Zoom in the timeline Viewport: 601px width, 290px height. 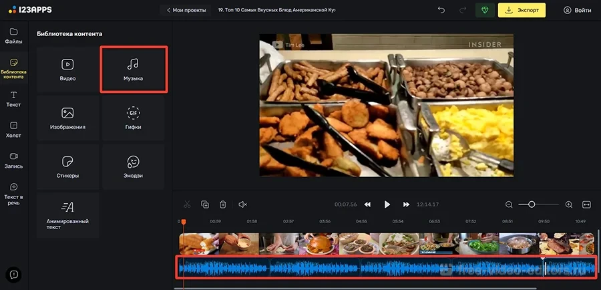coord(569,204)
